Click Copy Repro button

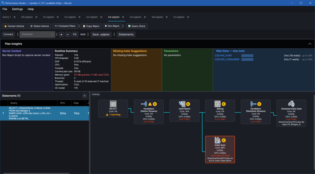click(x=91, y=26)
